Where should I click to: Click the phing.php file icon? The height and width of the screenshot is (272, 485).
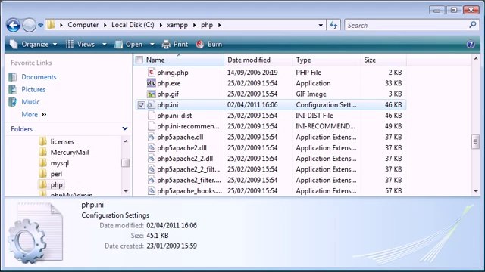(152, 73)
